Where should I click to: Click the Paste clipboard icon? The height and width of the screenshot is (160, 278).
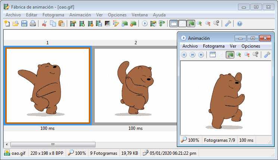61,23
